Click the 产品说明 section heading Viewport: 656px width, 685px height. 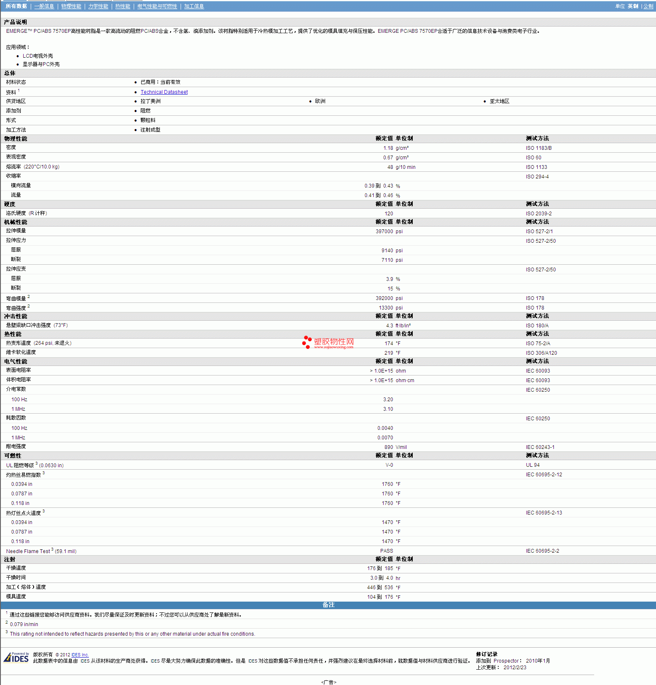15,22
